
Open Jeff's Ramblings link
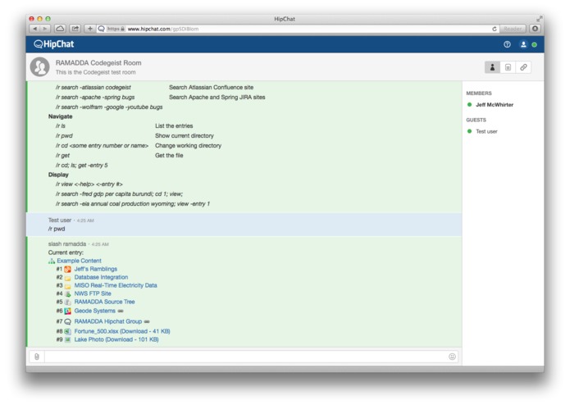[x=96, y=269]
